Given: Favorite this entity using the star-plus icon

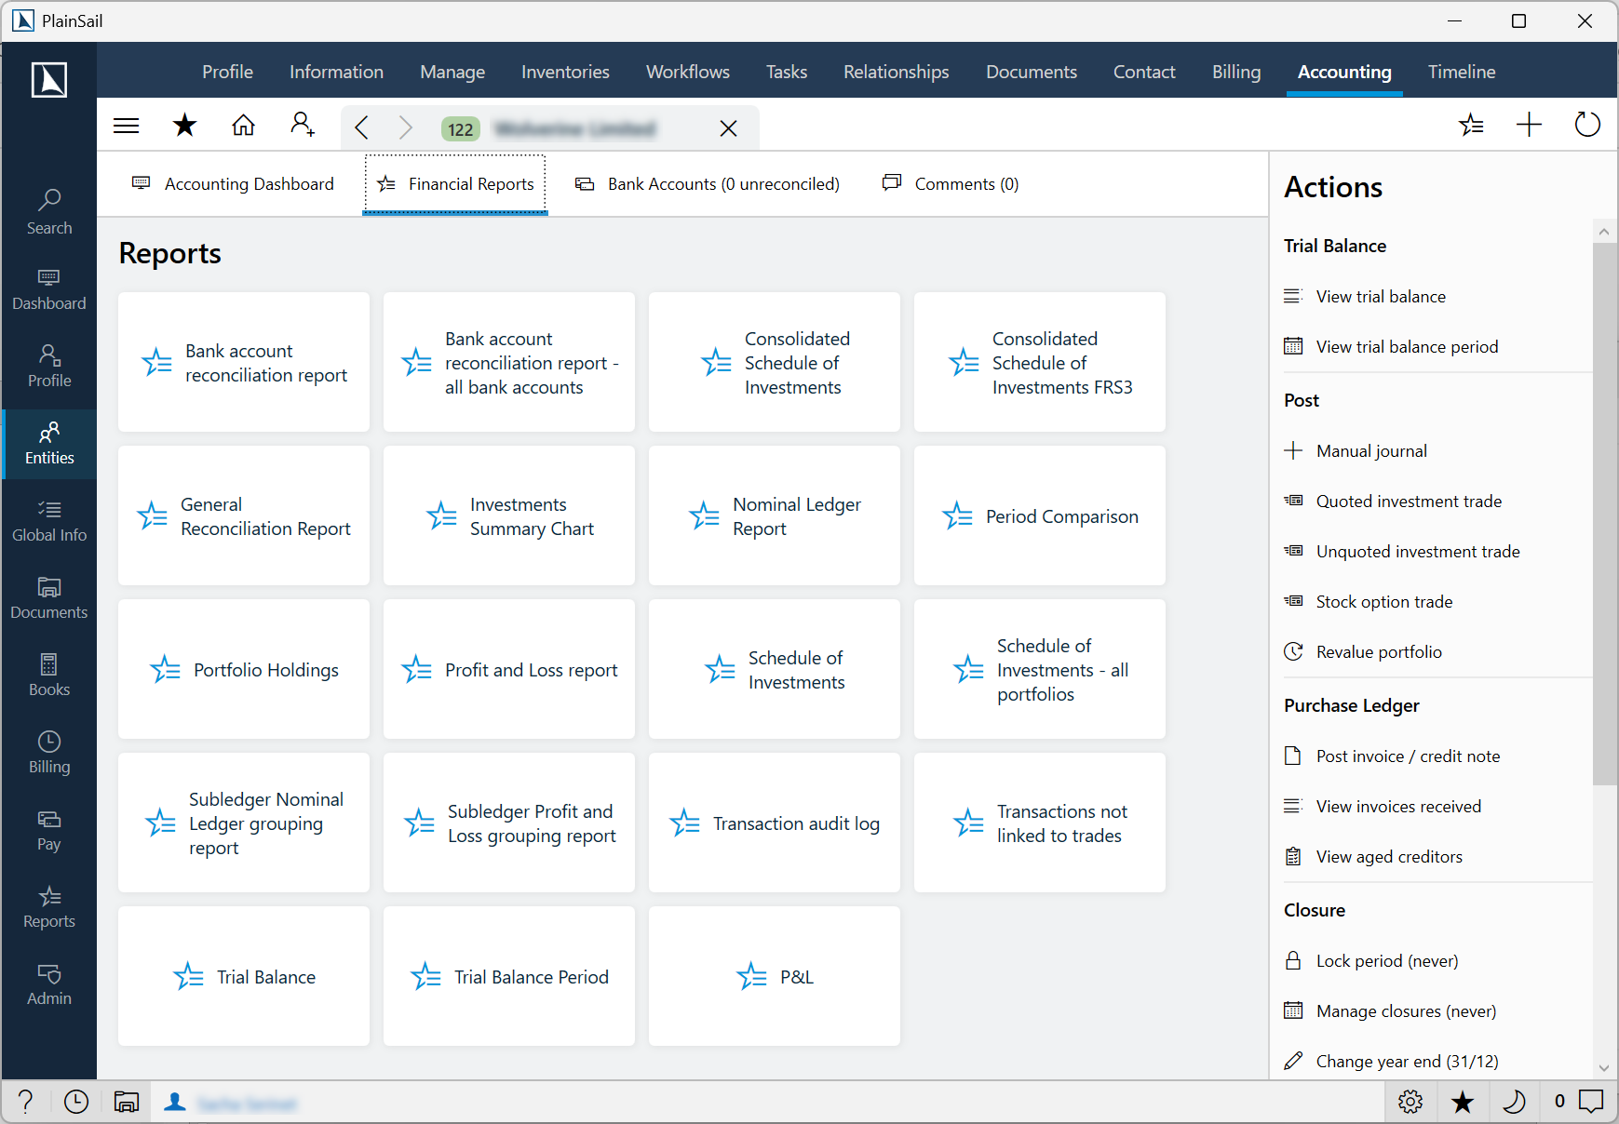Looking at the screenshot, I should (1471, 125).
